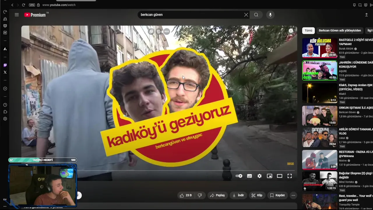
Task: Click the bookmark icon in browser toolbar
Action: 354,5
